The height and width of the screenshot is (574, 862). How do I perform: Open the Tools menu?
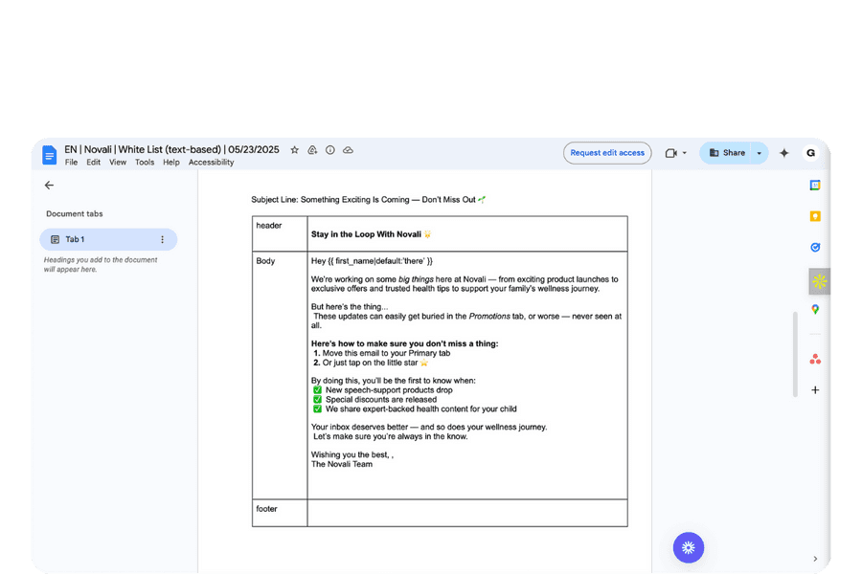pyautogui.click(x=145, y=163)
